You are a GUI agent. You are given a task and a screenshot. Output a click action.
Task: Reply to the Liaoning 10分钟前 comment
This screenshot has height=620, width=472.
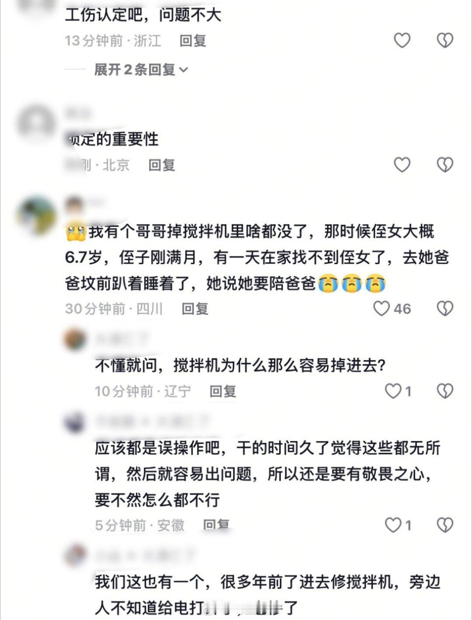click(223, 391)
